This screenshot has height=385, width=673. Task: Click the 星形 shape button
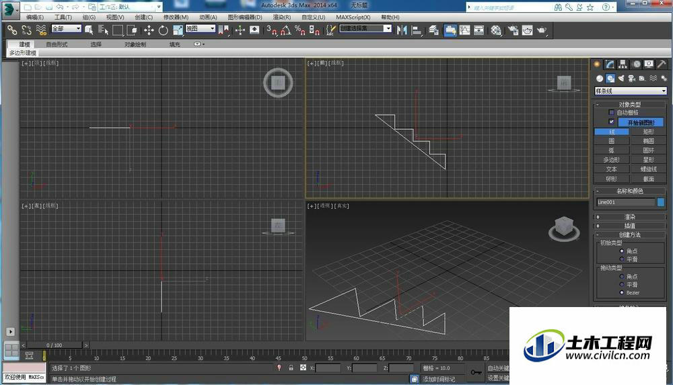tap(648, 159)
